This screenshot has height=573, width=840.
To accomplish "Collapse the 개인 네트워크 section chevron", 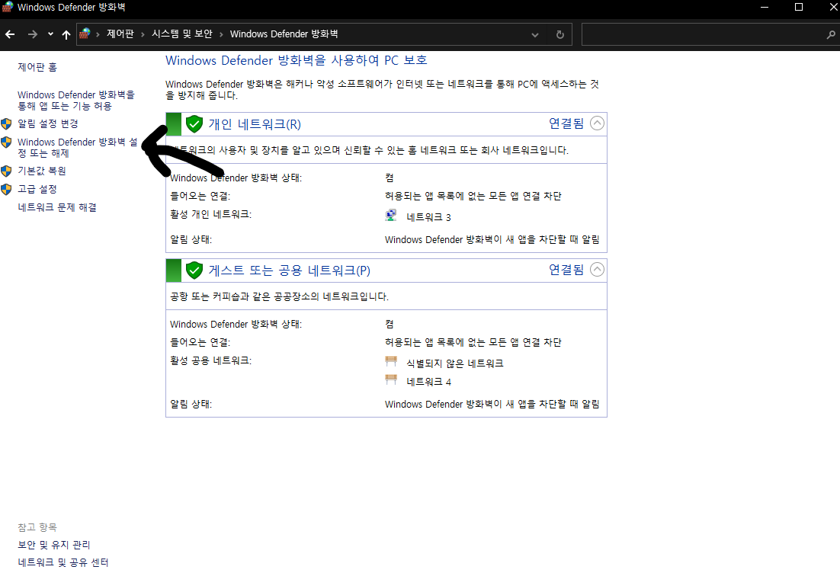I will point(597,123).
